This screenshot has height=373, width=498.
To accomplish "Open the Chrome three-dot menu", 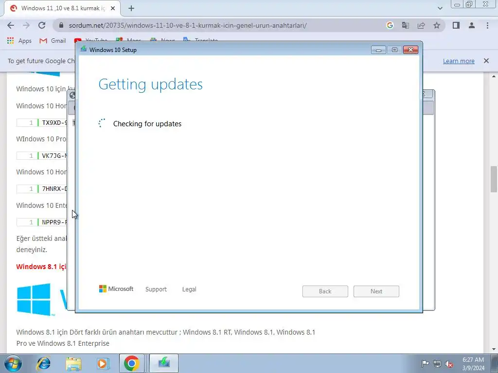I will [x=487, y=25].
